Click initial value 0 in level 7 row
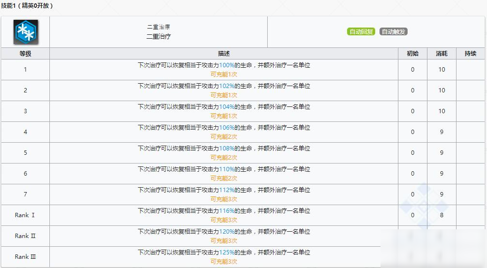The width and height of the screenshot is (487, 268). pos(412,194)
